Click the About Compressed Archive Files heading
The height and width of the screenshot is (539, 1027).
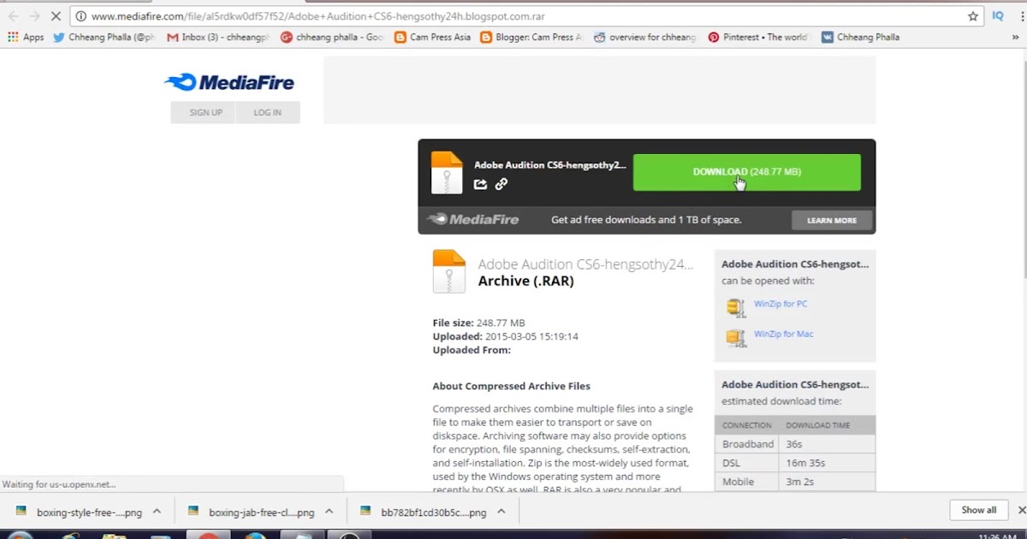point(511,386)
